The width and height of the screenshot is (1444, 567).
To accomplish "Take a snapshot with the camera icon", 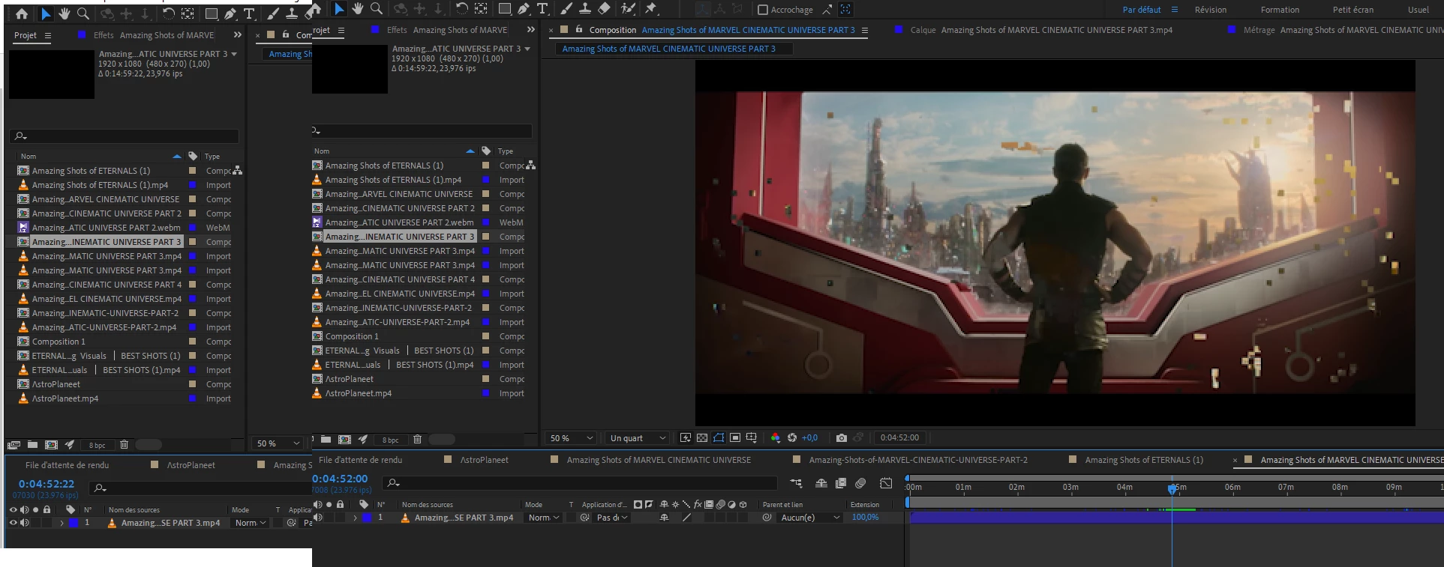I will point(842,438).
